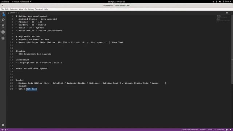Open the clock and calendar in the top bar
The width and height of the screenshot is (233, 131).
pyautogui.click(x=116, y=1)
